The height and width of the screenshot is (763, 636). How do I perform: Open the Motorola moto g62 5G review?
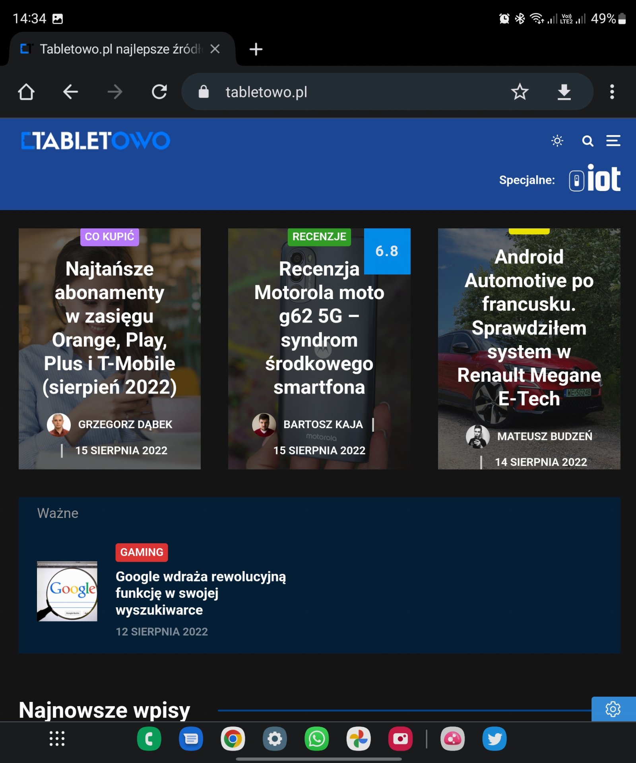pos(319,328)
